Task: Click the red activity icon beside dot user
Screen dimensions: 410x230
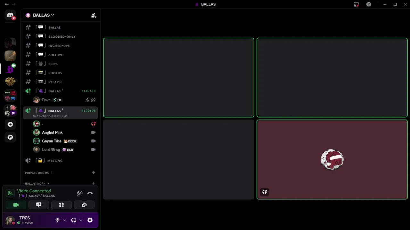Action: click(93, 124)
